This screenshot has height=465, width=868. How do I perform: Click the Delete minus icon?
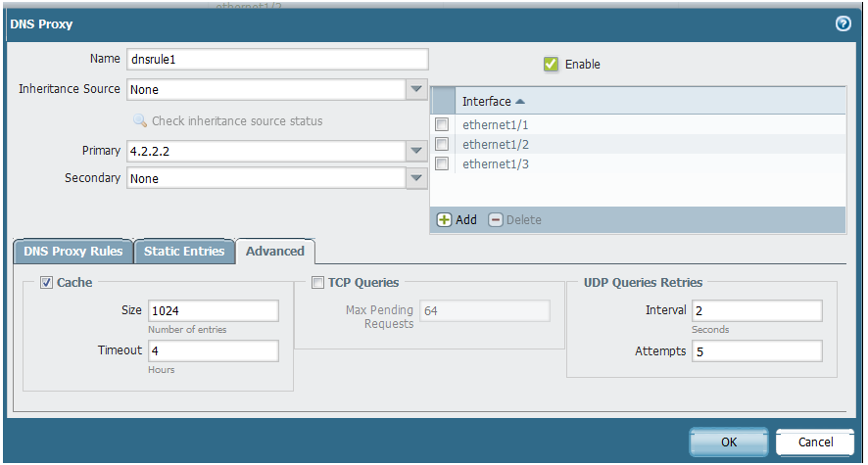[x=496, y=219]
